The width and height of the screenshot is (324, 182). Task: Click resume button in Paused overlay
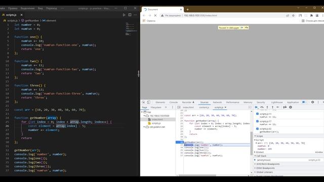[242, 28]
